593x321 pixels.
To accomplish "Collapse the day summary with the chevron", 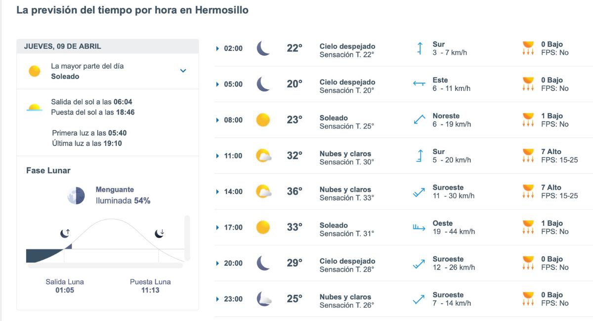I will pyautogui.click(x=183, y=71).
